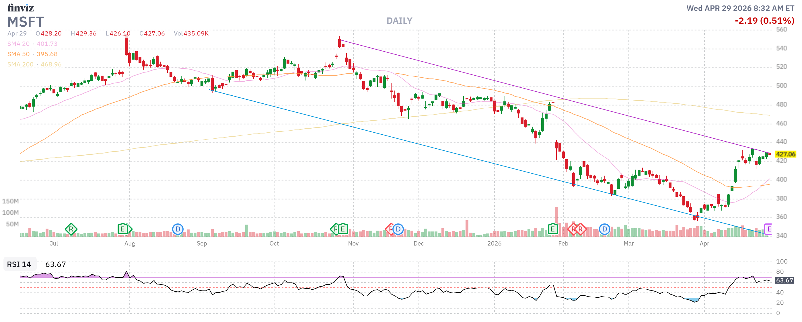
Task: Open the green E earnings marker near Aug
Action: [x=123, y=229]
